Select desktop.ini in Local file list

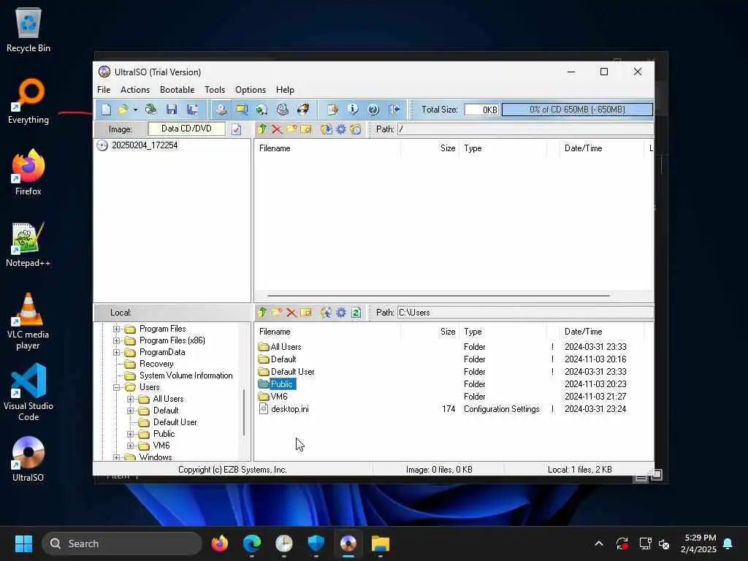289,409
